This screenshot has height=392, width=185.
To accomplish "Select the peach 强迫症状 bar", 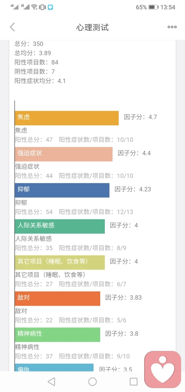I will [x=64, y=154].
